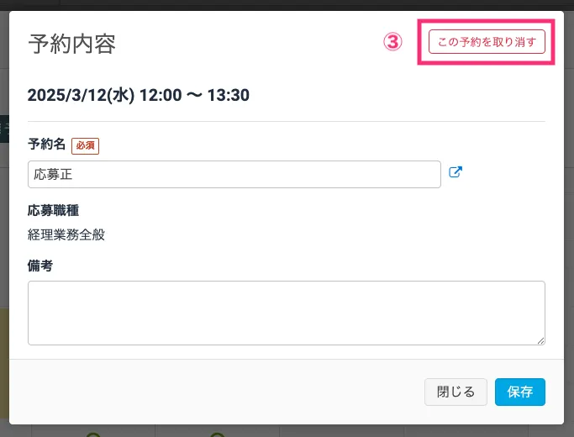Dismiss dialog with the 閉じる button
The width and height of the screenshot is (574, 437).
pos(456,392)
